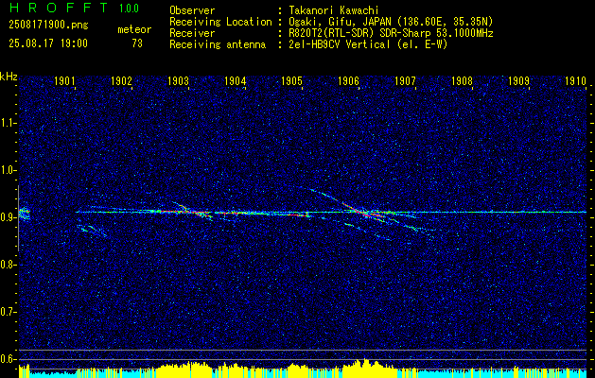Click the 1906 time axis marker

pyautogui.click(x=348, y=80)
